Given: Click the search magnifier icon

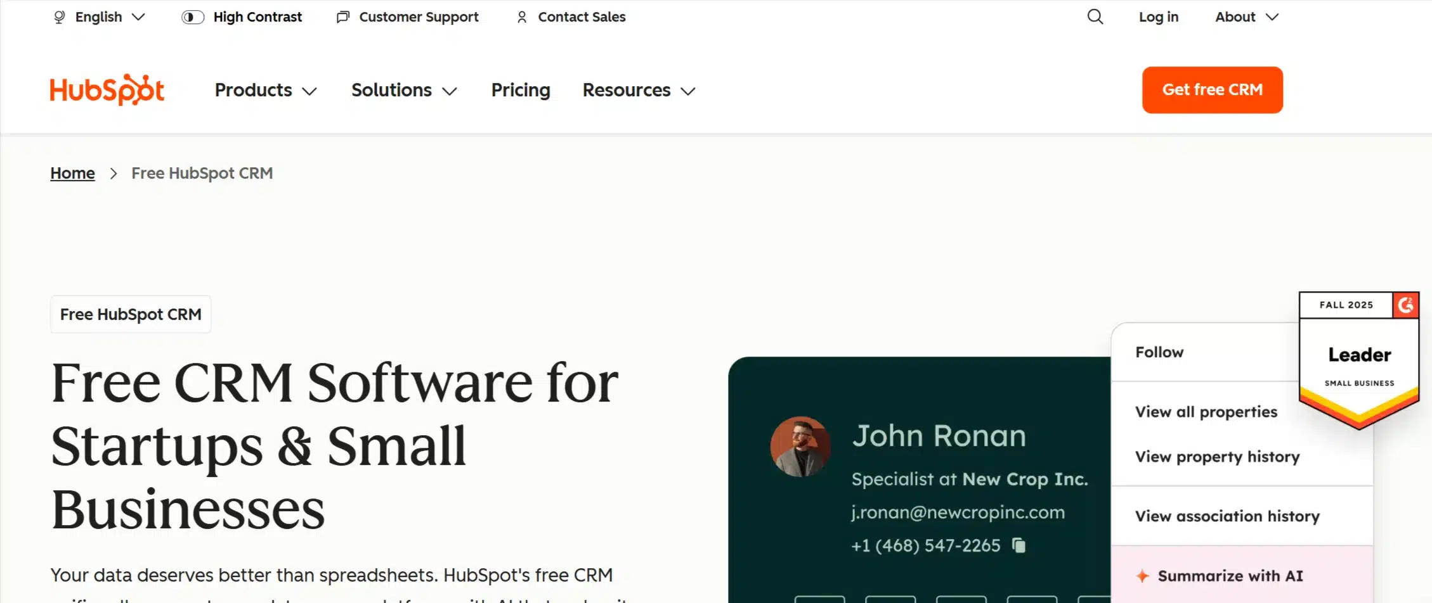Looking at the screenshot, I should [x=1095, y=17].
